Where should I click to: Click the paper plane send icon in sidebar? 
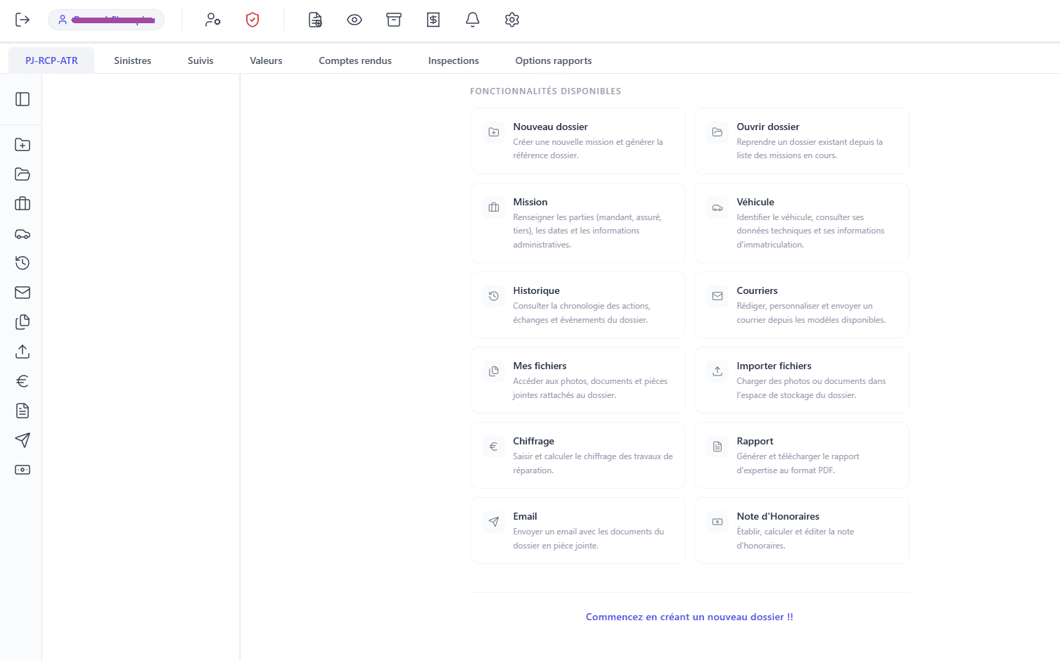point(23,440)
